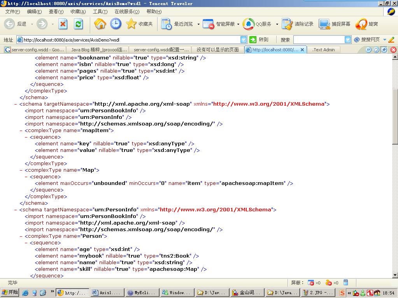Collapse complexType mapItem node
Image resolution: width=398 pixels, height=298 pixels.
pyautogui.click(x=21, y=131)
